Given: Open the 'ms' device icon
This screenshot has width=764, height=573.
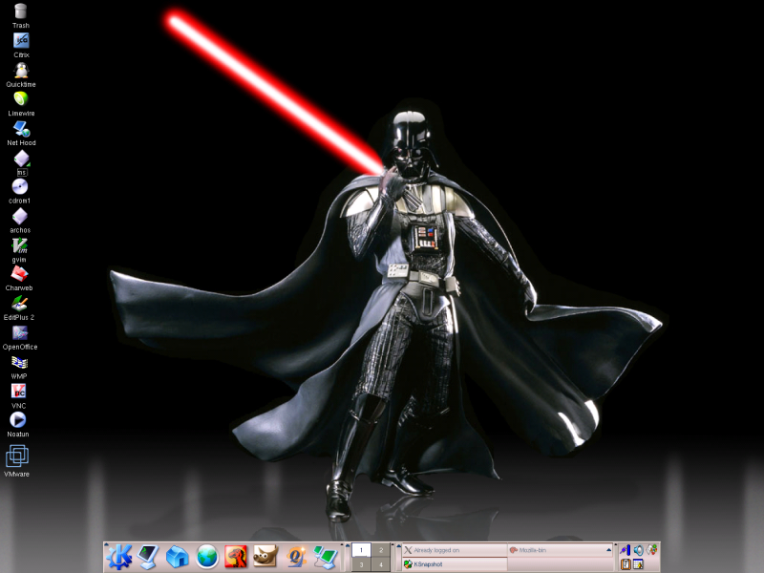Looking at the screenshot, I should tap(21, 159).
